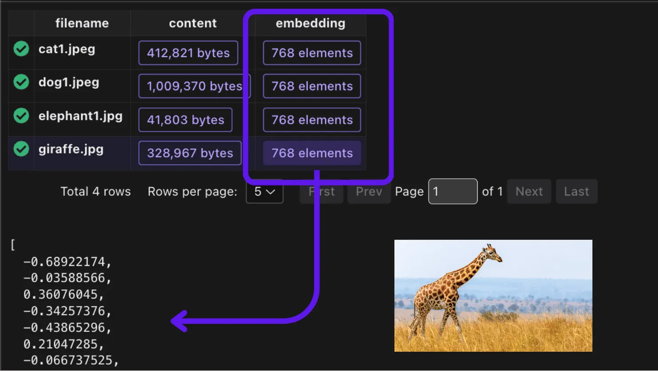Open the 328,967 bytes content of giraffe.jpg
Viewport: 658px width, 372px height.
click(189, 153)
